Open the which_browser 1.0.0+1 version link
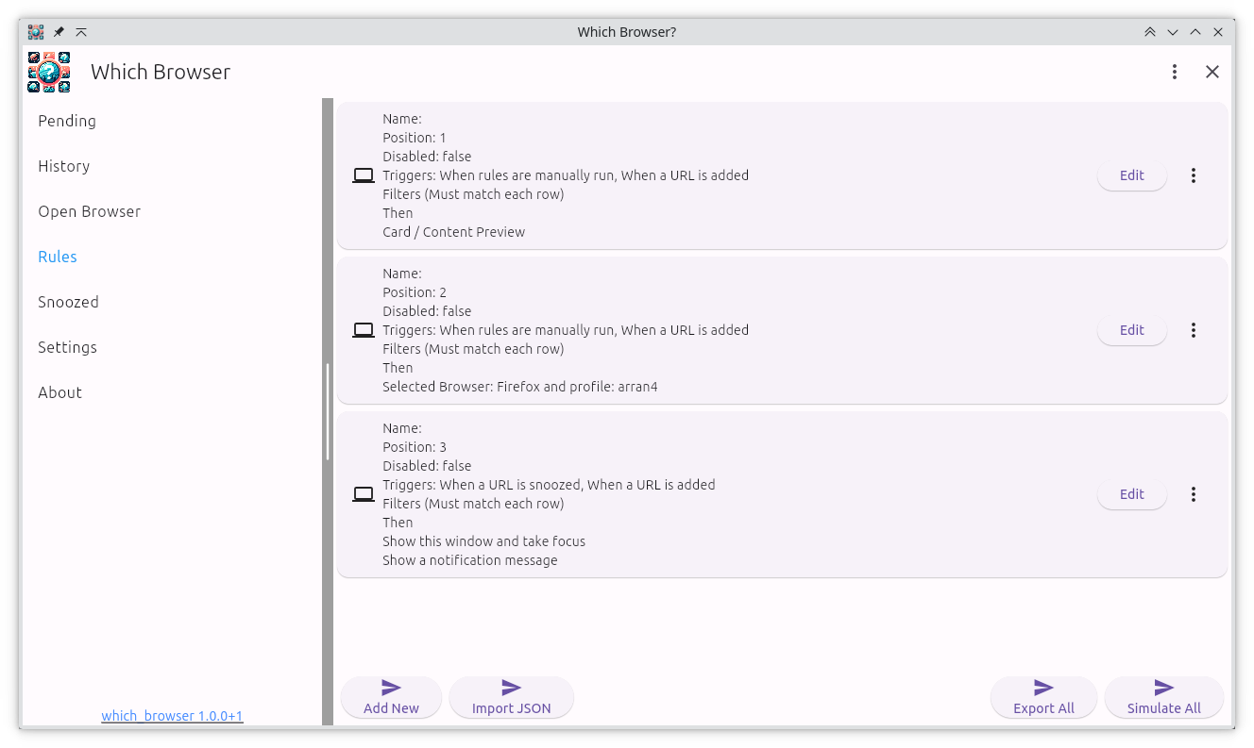The image size is (1254, 748). tap(172, 716)
